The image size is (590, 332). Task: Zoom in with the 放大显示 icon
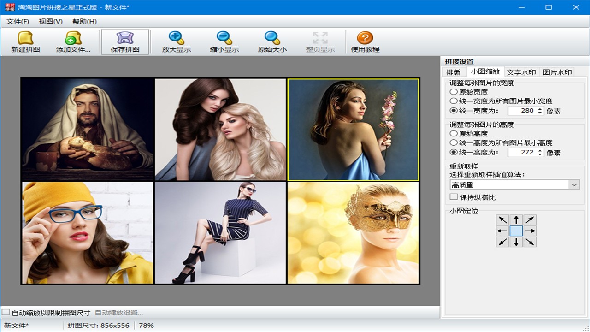(x=177, y=38)
